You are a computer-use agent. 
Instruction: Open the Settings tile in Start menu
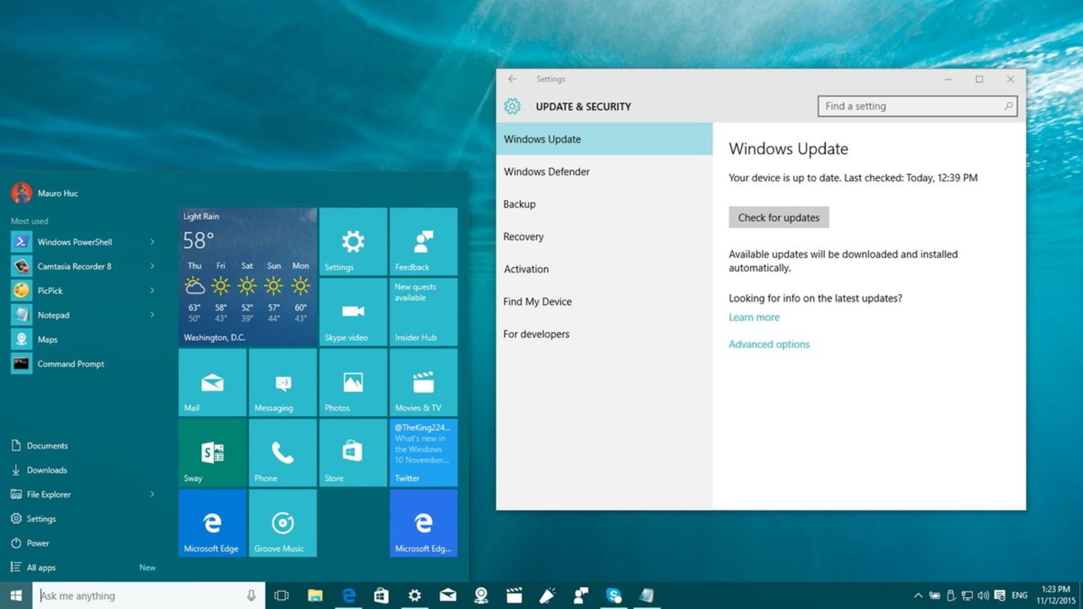tap(353, 241)
